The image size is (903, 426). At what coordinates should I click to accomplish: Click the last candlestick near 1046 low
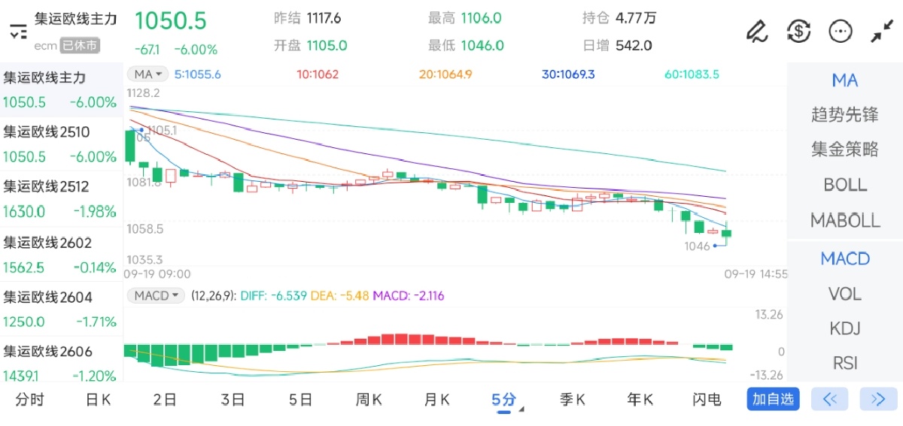(726, 234)
